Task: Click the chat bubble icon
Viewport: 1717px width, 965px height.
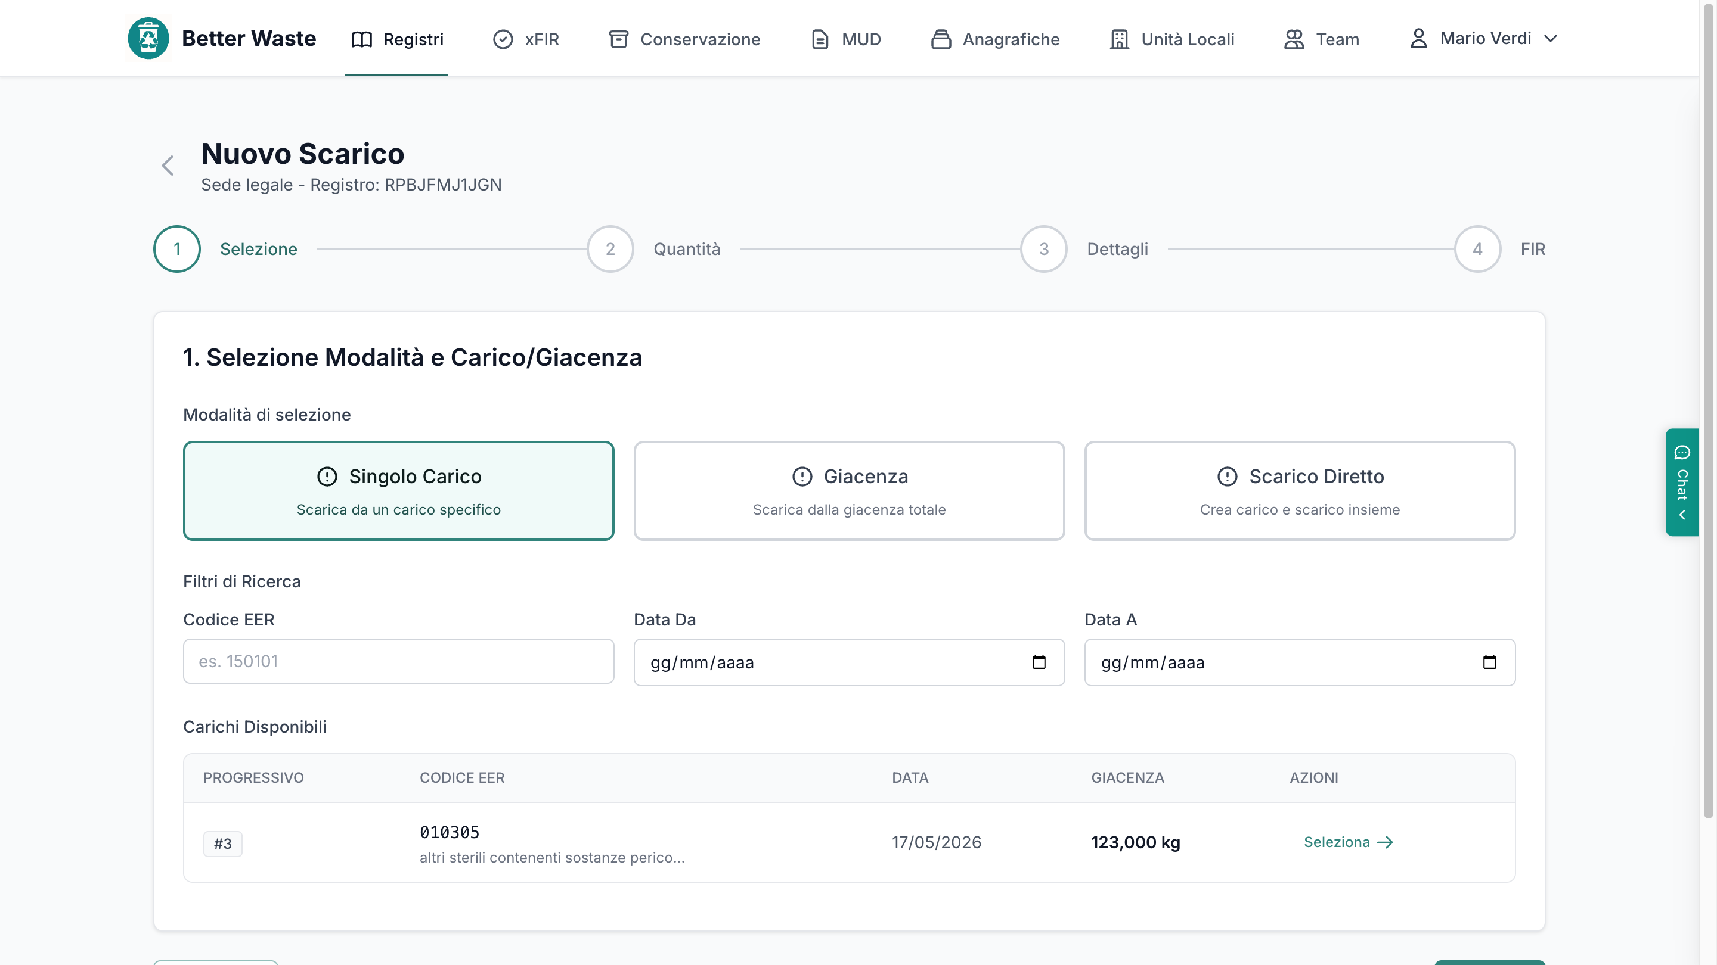Action: 1682,453
